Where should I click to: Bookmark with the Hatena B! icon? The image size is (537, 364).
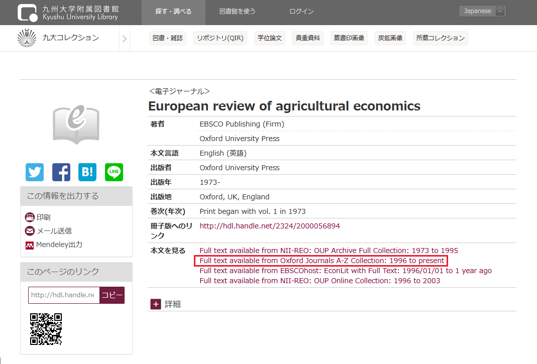click(x=87, y=172)
